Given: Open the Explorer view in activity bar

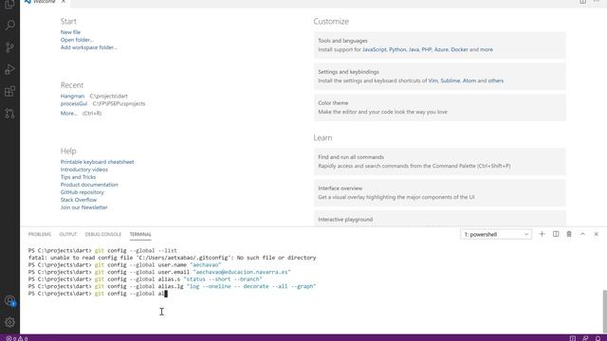Looking at the screenshot, I should pyautogui.click(x=9, y=4).
